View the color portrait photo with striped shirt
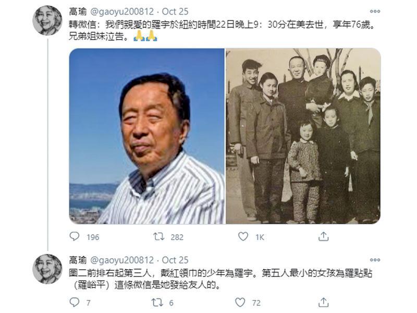The height and width of the screenshot is (313, 417). (x=147, y=136)
